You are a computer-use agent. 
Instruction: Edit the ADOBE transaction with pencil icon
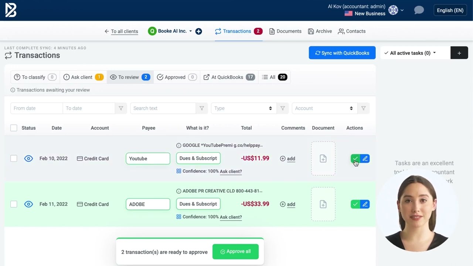[x=365, y=204]
